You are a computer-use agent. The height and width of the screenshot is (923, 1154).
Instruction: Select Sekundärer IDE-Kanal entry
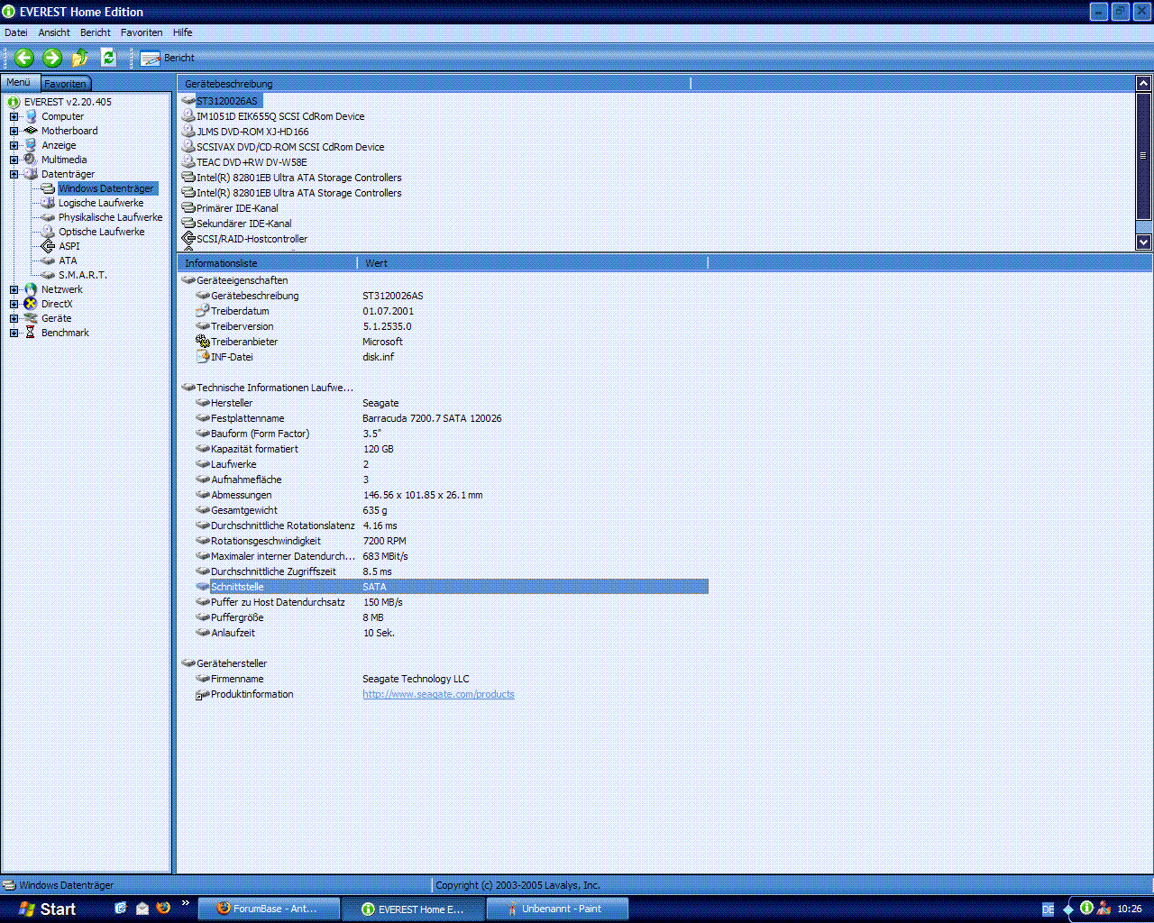[243, 224]
